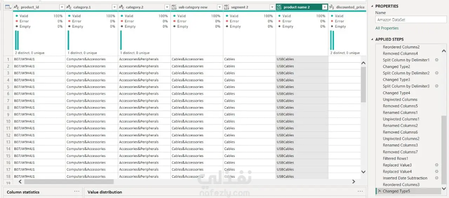Open product_id column filter dropdown
This screenshot has height=198, width=449.
[x=62, y=7]
